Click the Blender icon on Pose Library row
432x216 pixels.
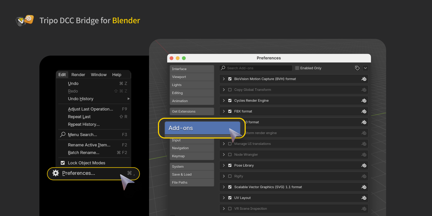pos(364,165)
